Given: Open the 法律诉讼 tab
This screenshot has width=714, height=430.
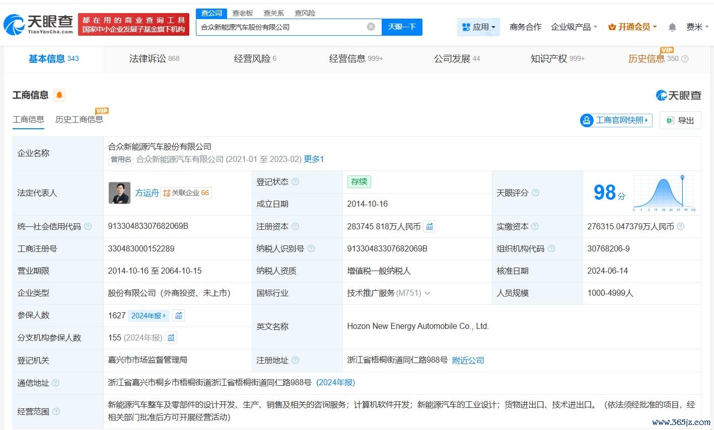Looking at the screenshot, I should tap(154, 59).
